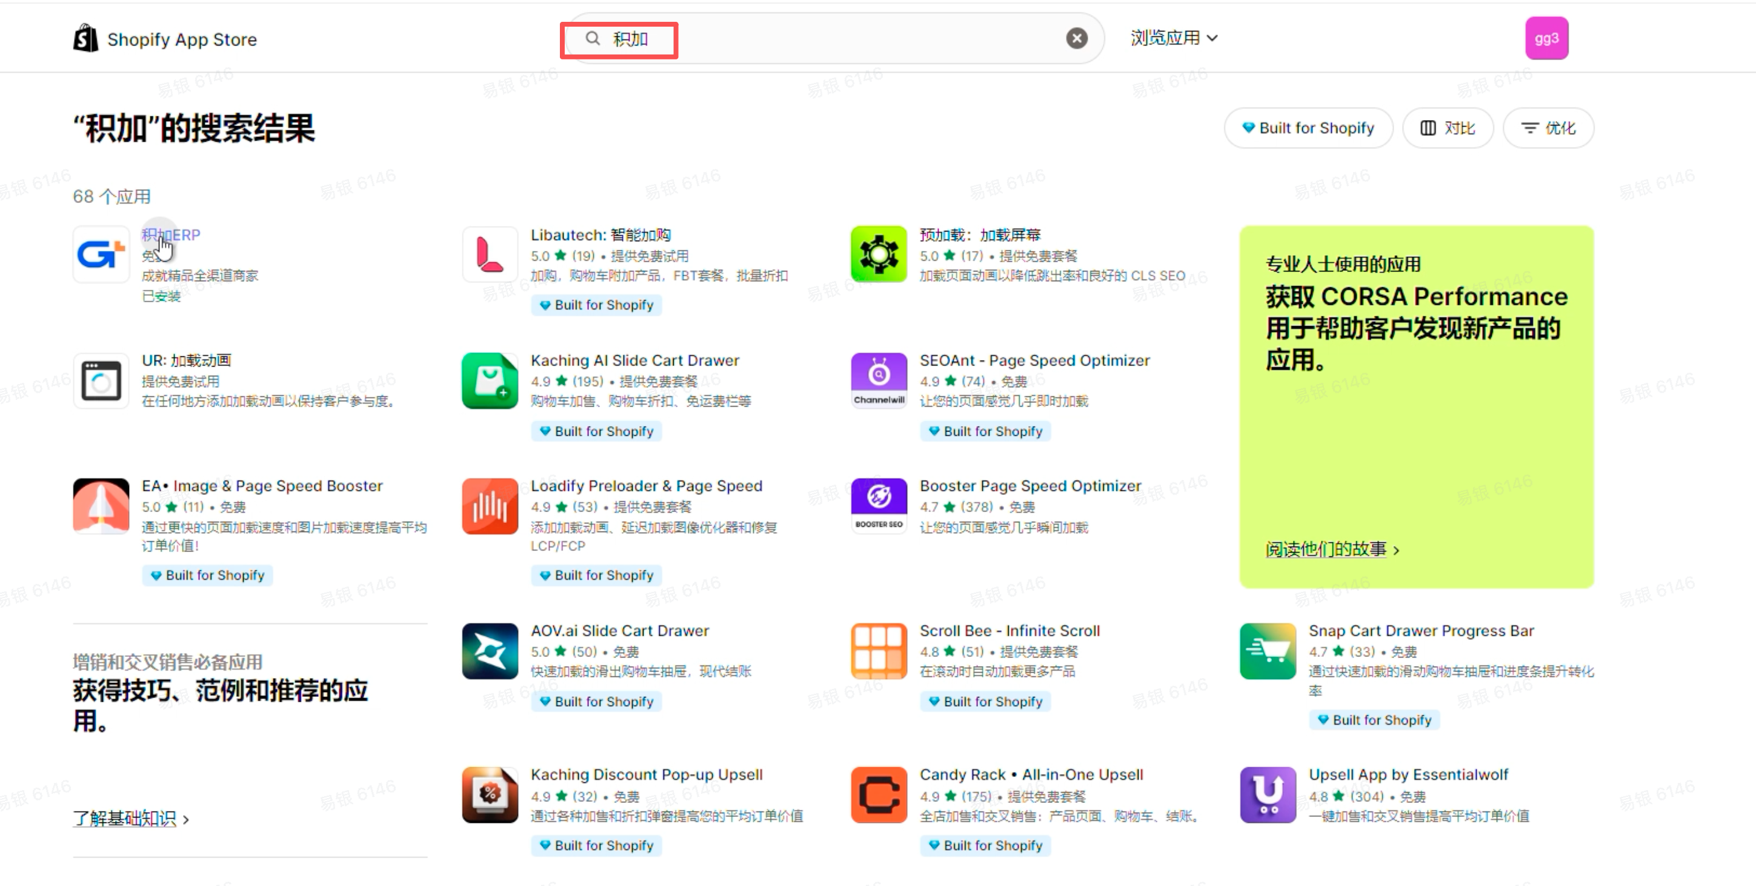Click Scroll Bee Infinite Scroll icon

[878, 650]
